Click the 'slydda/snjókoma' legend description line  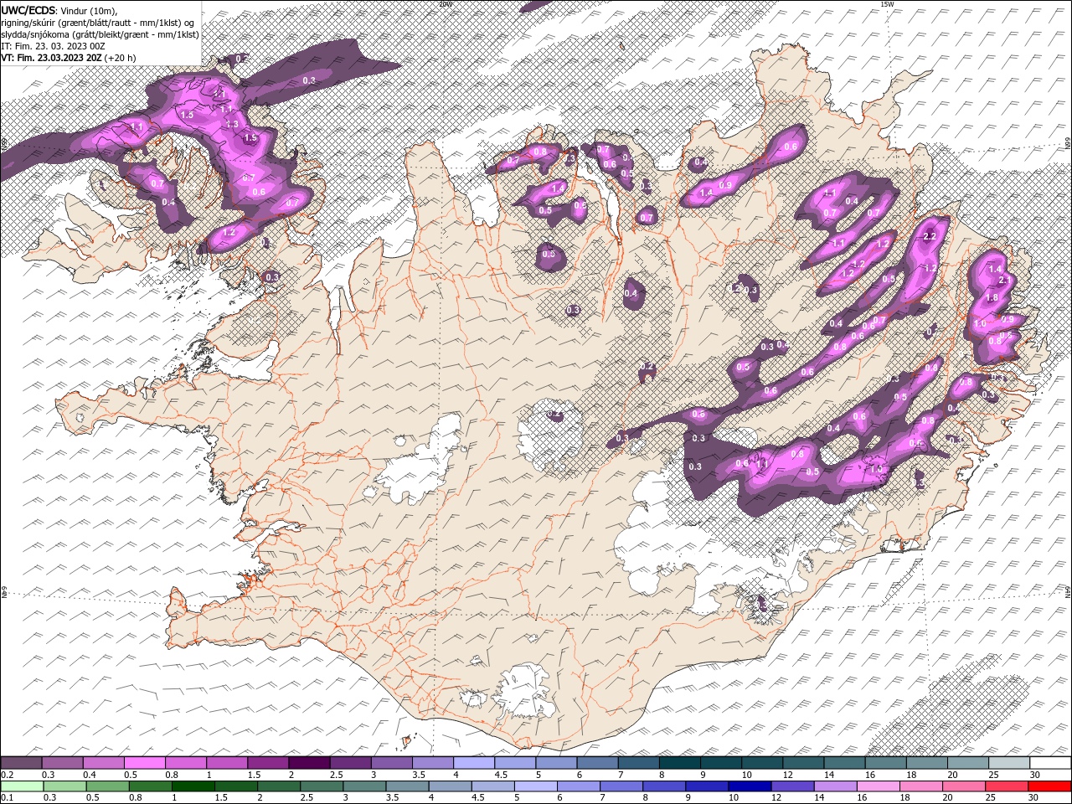(x=100, y=34)
